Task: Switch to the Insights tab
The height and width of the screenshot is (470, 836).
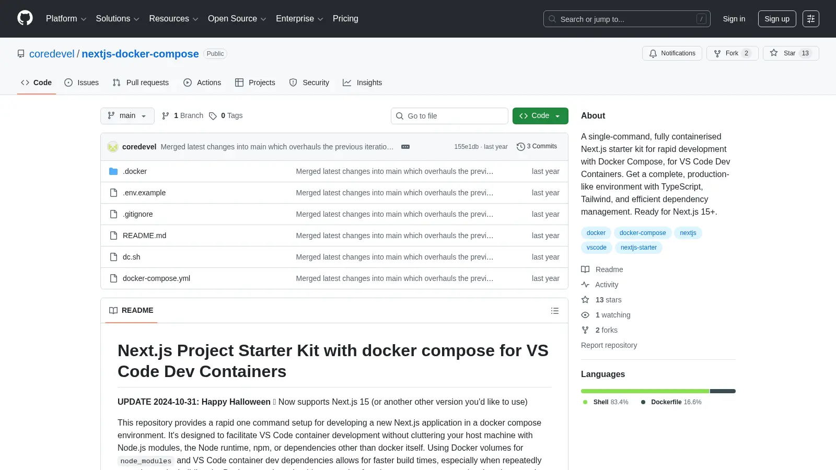Action: [x=363, y=83]
